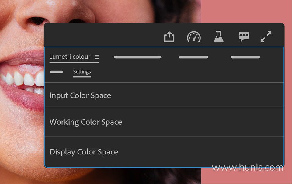Viewport: 292px width, 184px height.
Task: Select the Lumetri colour tab
Action: [70, 57]
